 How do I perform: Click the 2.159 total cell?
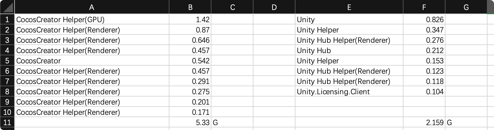click(424, 123)
